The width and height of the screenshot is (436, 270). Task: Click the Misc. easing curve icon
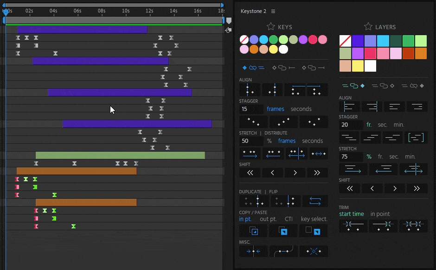[283, 251]
